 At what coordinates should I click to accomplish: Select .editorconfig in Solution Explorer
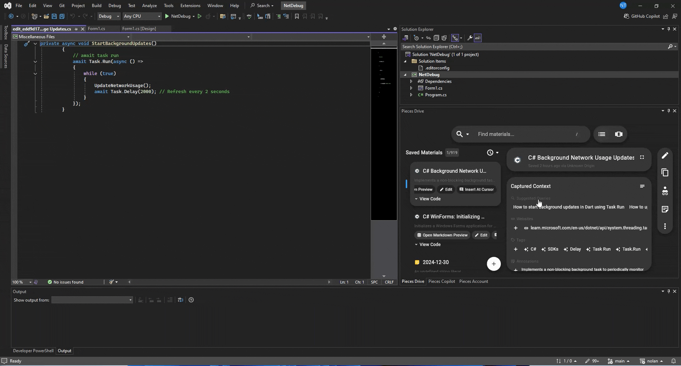pyautogui.click(x=437, y=68)
